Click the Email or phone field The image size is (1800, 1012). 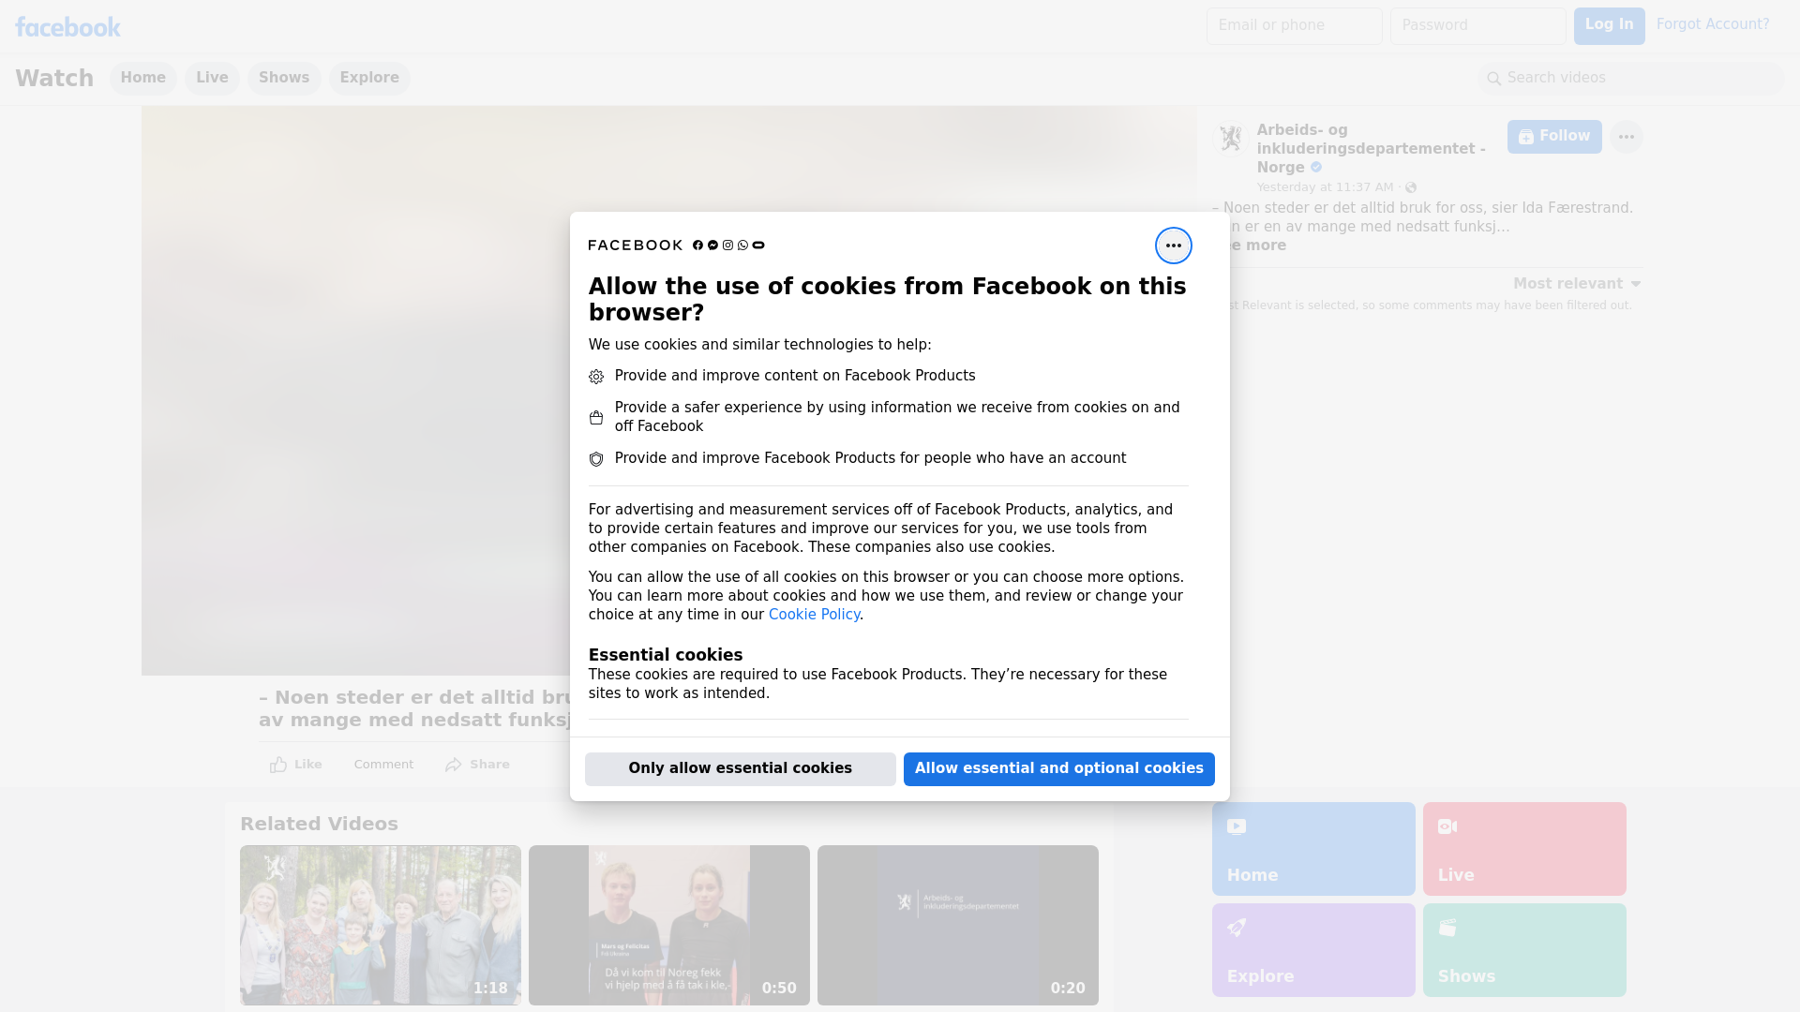point(1295,26)
